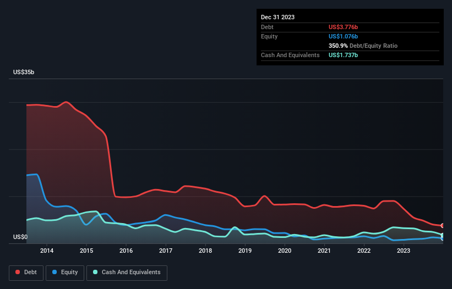452x289 pixels.
Task: Click the teal Cash endpoint marker
Action: (x=443, y=235)
